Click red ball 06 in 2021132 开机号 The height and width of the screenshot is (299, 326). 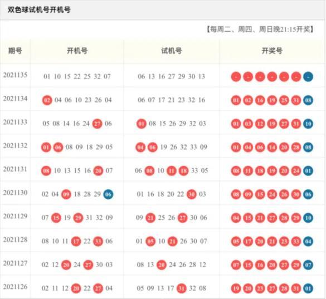[x=58, y=148]
